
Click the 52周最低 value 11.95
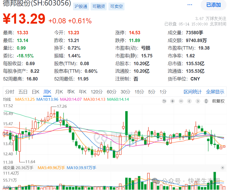83,79
